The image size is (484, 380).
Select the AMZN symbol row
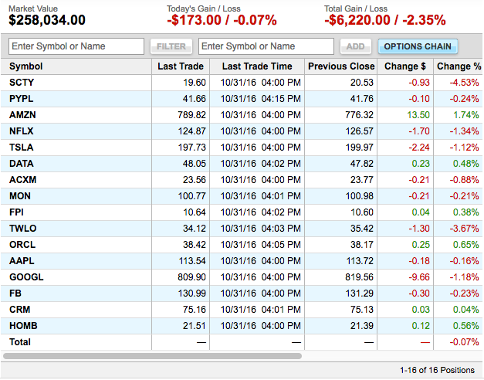242,115
